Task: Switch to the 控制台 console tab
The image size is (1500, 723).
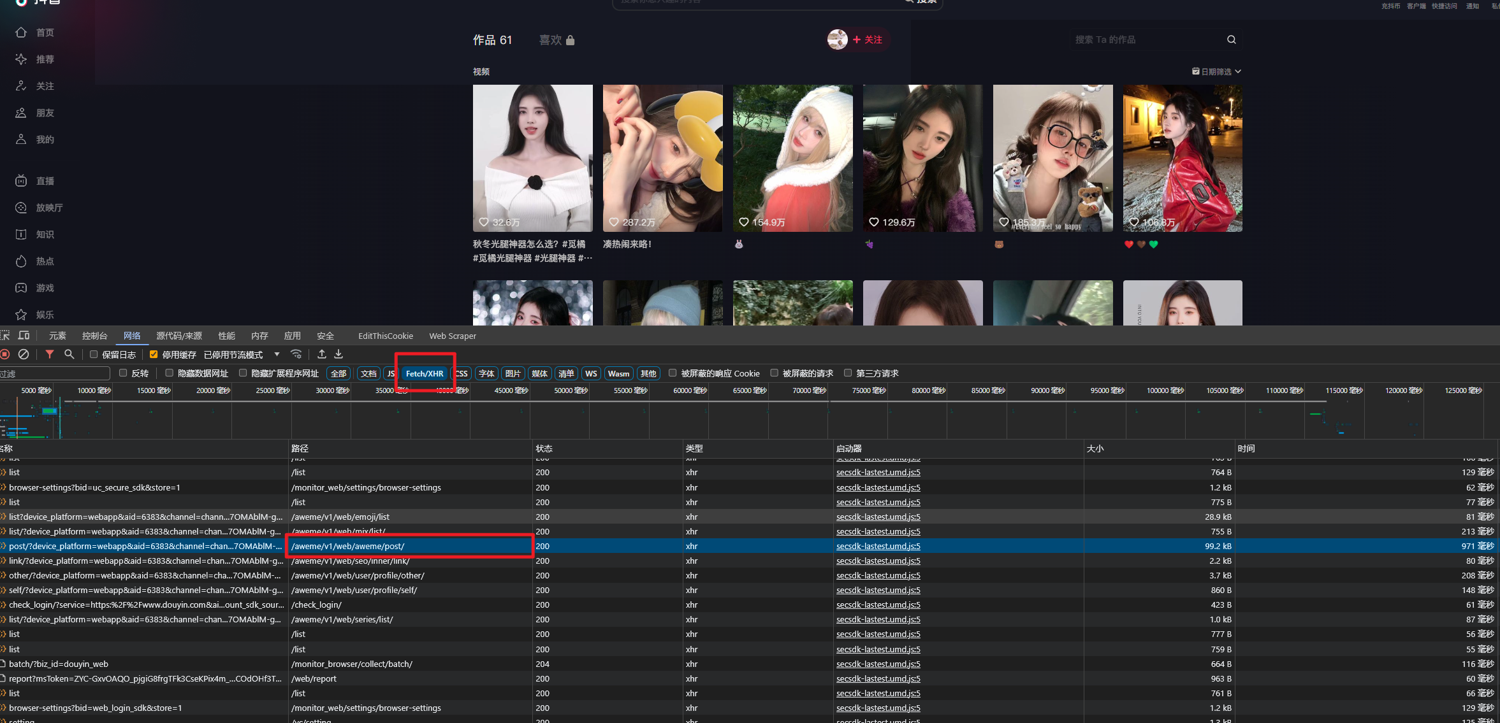Action: pyautogui.click(x=94, y=336)
